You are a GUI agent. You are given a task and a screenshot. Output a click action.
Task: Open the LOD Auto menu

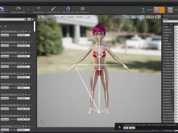click(79, 17)
